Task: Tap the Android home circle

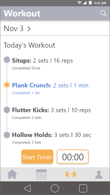Action: click(55, 188)
